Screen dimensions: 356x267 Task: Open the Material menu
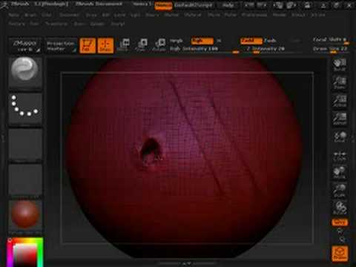[x=193, y=15]
